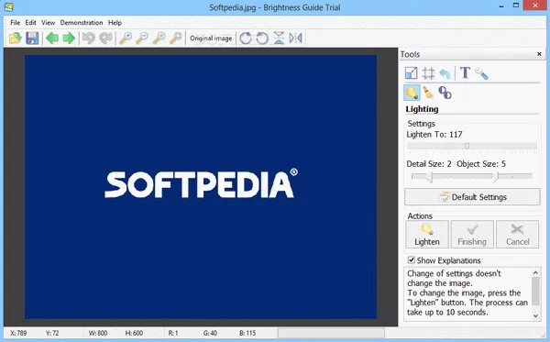This screenshot has height=342, width=550.
Task: Click the explanation box scrollbar thumb
Action: click(535, 291)
